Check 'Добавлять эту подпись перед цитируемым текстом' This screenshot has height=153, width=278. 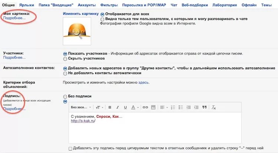tap(70, 149)
